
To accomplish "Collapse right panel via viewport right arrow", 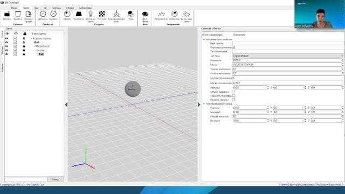I will point(199,105).
